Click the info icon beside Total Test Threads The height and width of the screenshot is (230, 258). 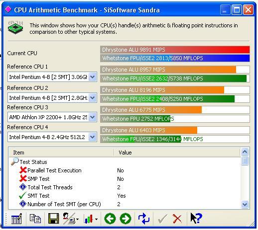tap(23, 187)
